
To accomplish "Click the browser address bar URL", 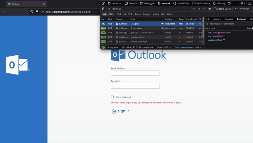I will 68,12.
